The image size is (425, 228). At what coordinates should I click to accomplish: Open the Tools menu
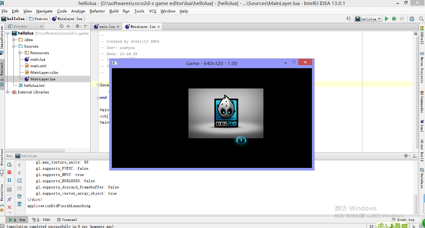coord(139,11)
